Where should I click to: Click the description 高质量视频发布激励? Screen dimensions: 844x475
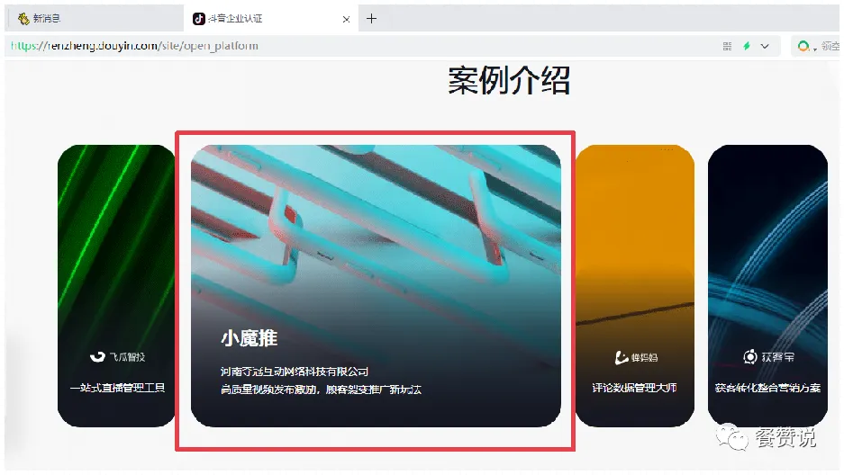[268, 389]
